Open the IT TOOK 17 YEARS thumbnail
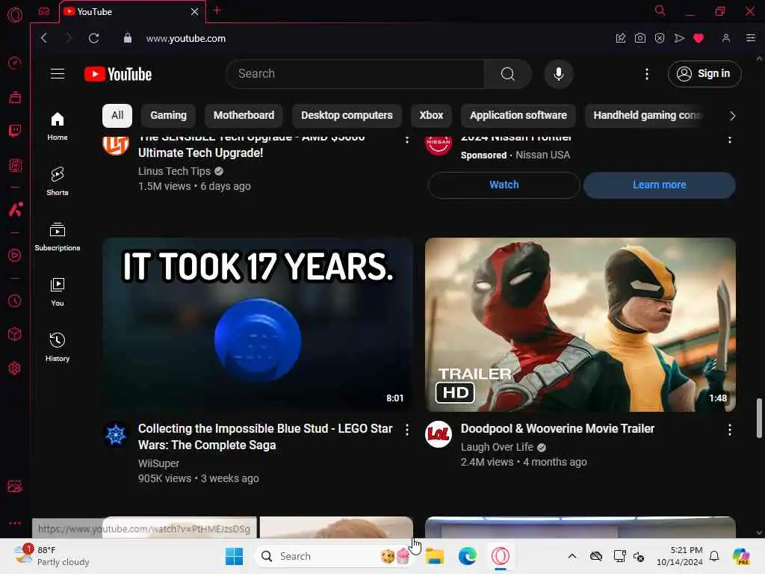The image size is (765, 574). tap(258, 324)
